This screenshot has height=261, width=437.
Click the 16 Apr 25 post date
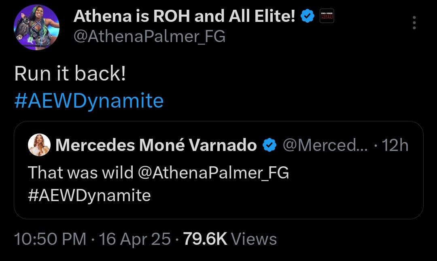click(135, 239)
